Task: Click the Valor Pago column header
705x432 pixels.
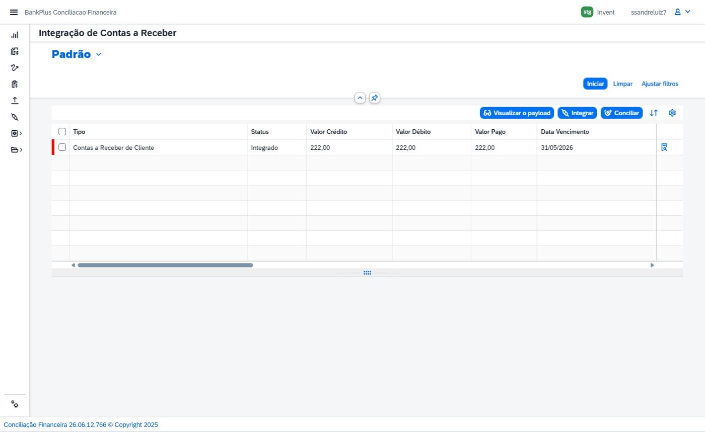Action: point(504,132)
